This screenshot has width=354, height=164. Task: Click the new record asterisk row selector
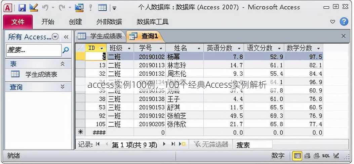pyautogui.click(x=80, y=132)
